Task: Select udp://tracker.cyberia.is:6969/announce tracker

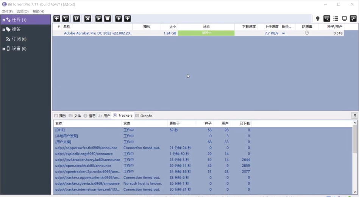Action: click(203, 183)
